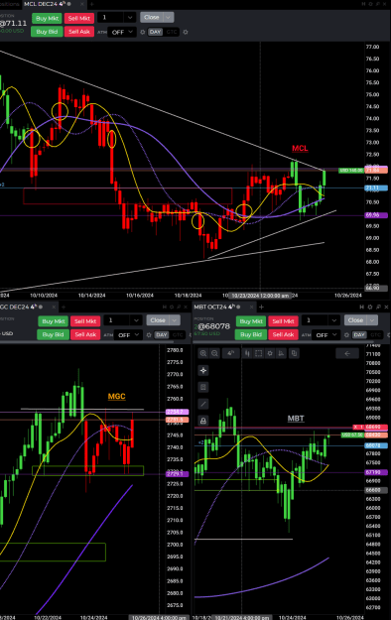This screenshot has width=391, height=620.
Task: Open the 4h timeframe selector in MBT toolbar
Action: (230, 353)
